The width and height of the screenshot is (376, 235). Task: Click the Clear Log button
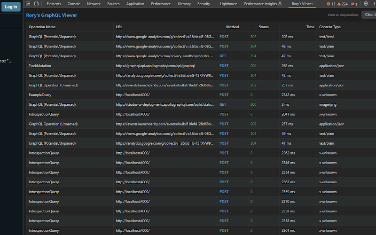tap(369, 15)
